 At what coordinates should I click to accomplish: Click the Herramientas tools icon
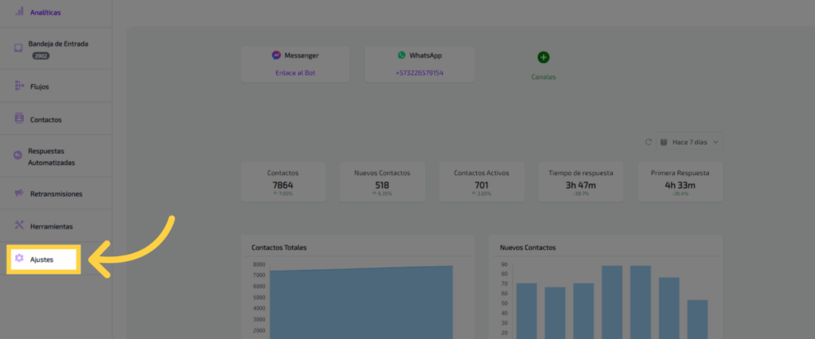click(19, 226)
